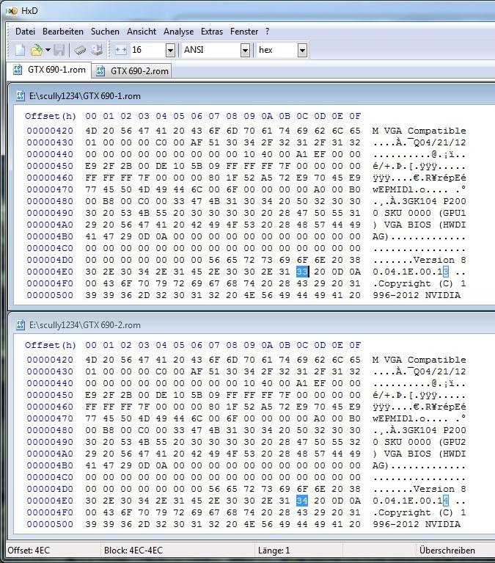Select highlighted byte 34 in the GTX 690-2.rom window

(x=302, y=501)
